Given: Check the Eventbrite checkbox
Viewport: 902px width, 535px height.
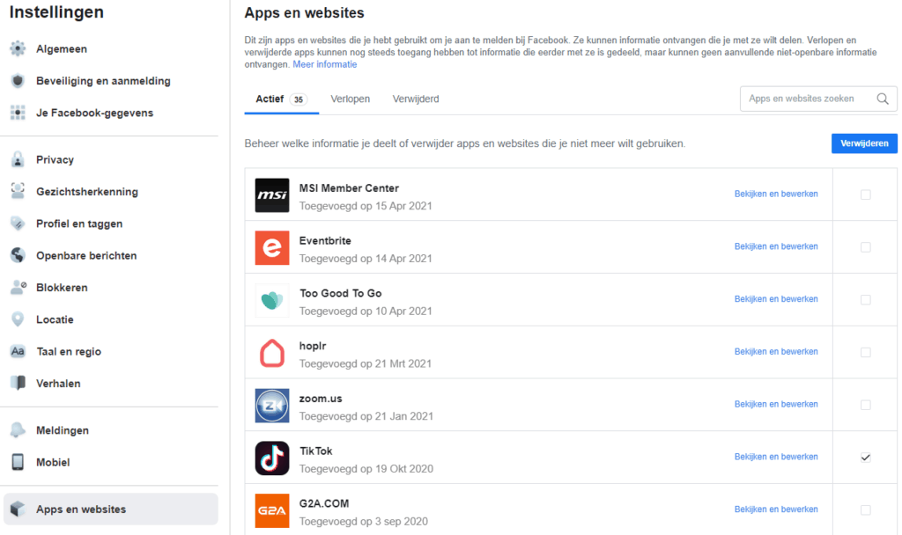Looking at the screenshot, I should point(866,247).
